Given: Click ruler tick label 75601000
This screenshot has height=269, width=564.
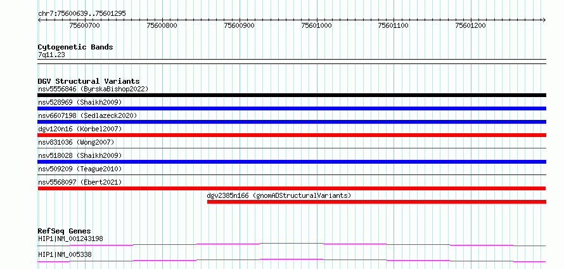Looking at the screenshot, I should [x=316, y=25].
